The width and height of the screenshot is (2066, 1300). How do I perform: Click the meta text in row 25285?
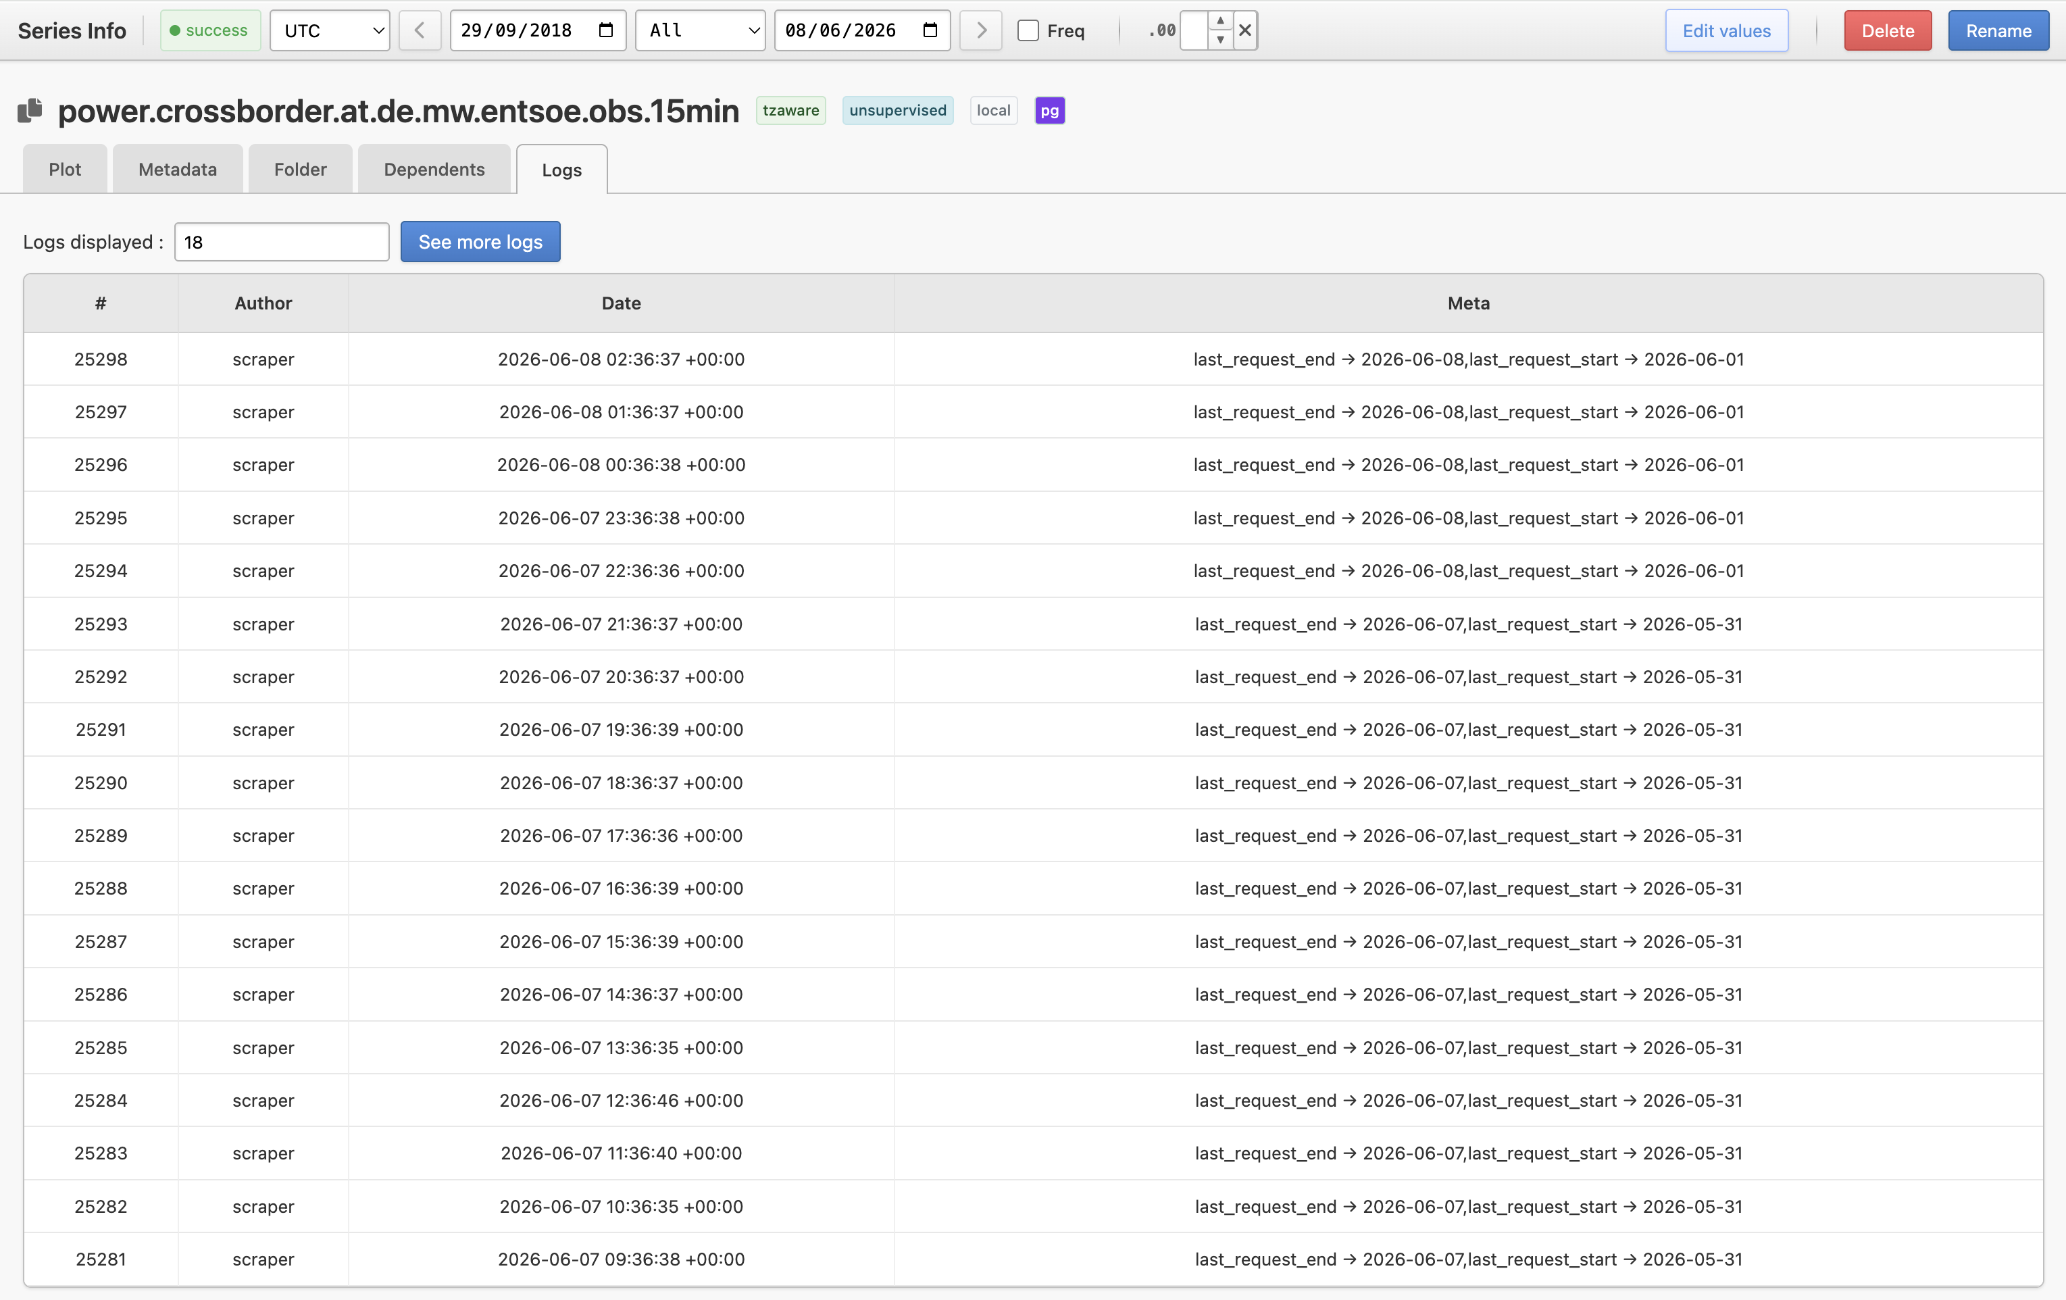coord(1468,1048)
